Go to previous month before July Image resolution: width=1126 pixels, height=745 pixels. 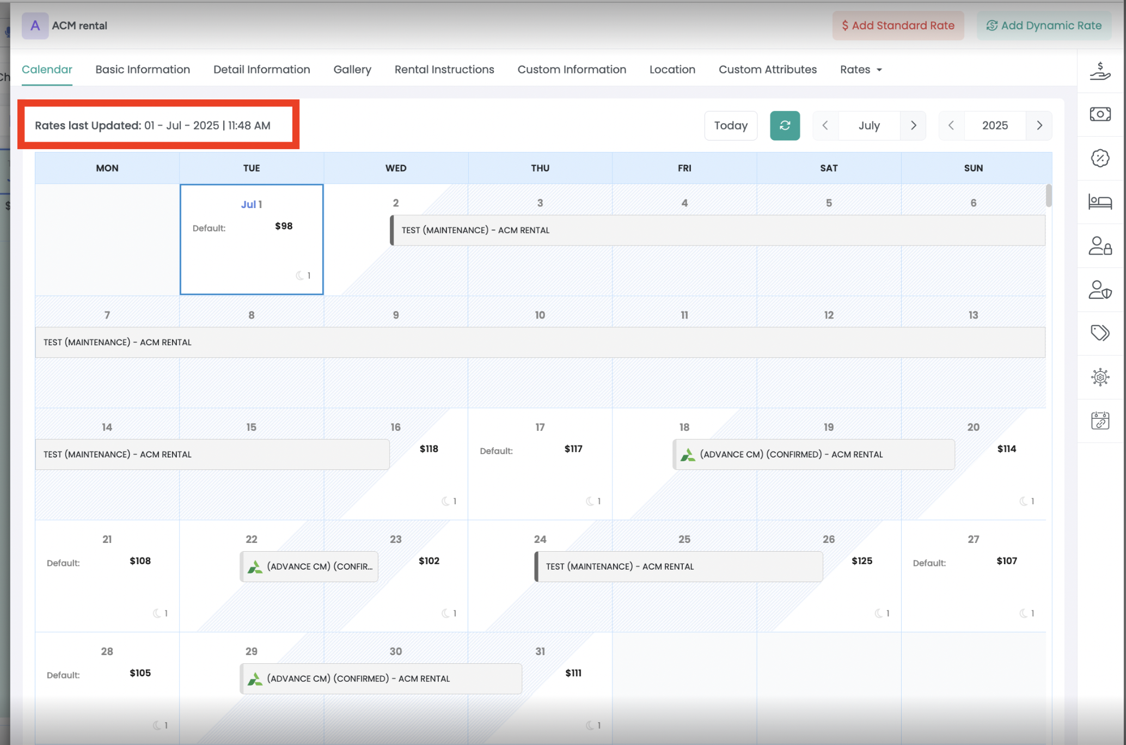point(825,126)
